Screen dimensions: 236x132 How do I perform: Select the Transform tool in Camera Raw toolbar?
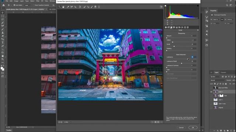(x=80, y=7)
